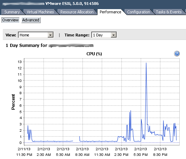
Task: Click the 2/12/13 8:30 PM axis label
Action: (160, 152)
